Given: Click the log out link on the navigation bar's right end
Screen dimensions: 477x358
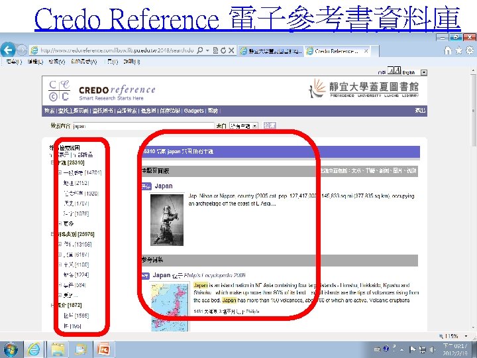Looking at the screenshot, I should [x=420, y=111].
